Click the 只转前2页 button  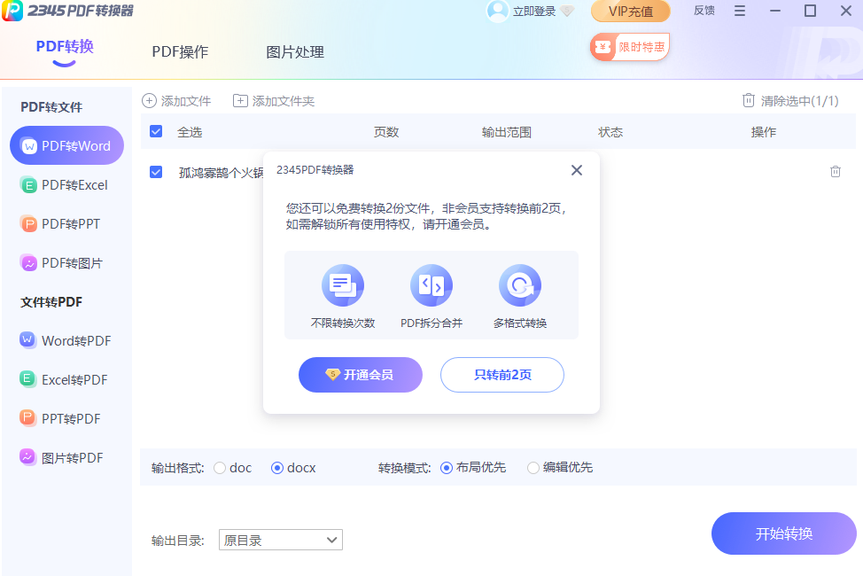502,375
